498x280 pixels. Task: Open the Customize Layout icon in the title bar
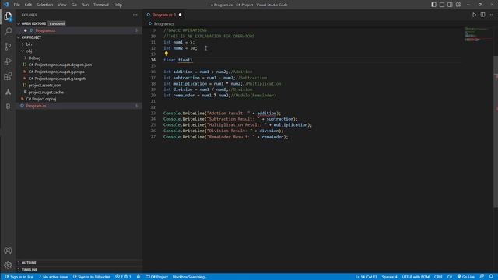pos(458,5)
